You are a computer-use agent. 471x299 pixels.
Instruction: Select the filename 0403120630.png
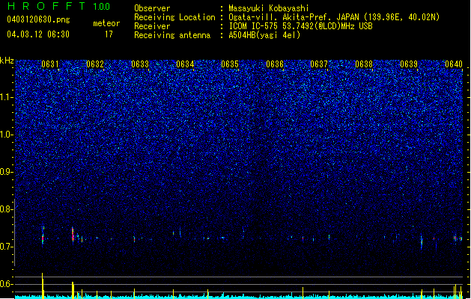38,19
